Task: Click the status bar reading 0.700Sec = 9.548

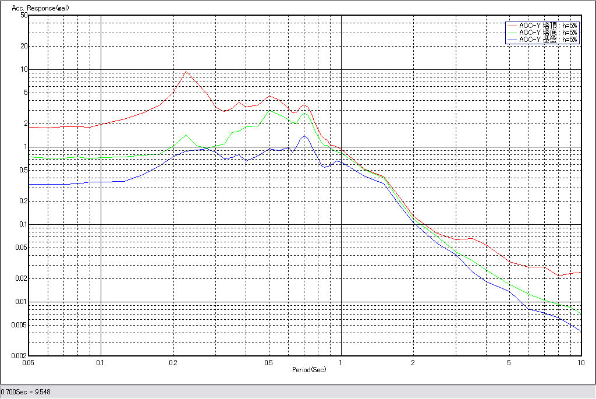Action: [26, 392]
